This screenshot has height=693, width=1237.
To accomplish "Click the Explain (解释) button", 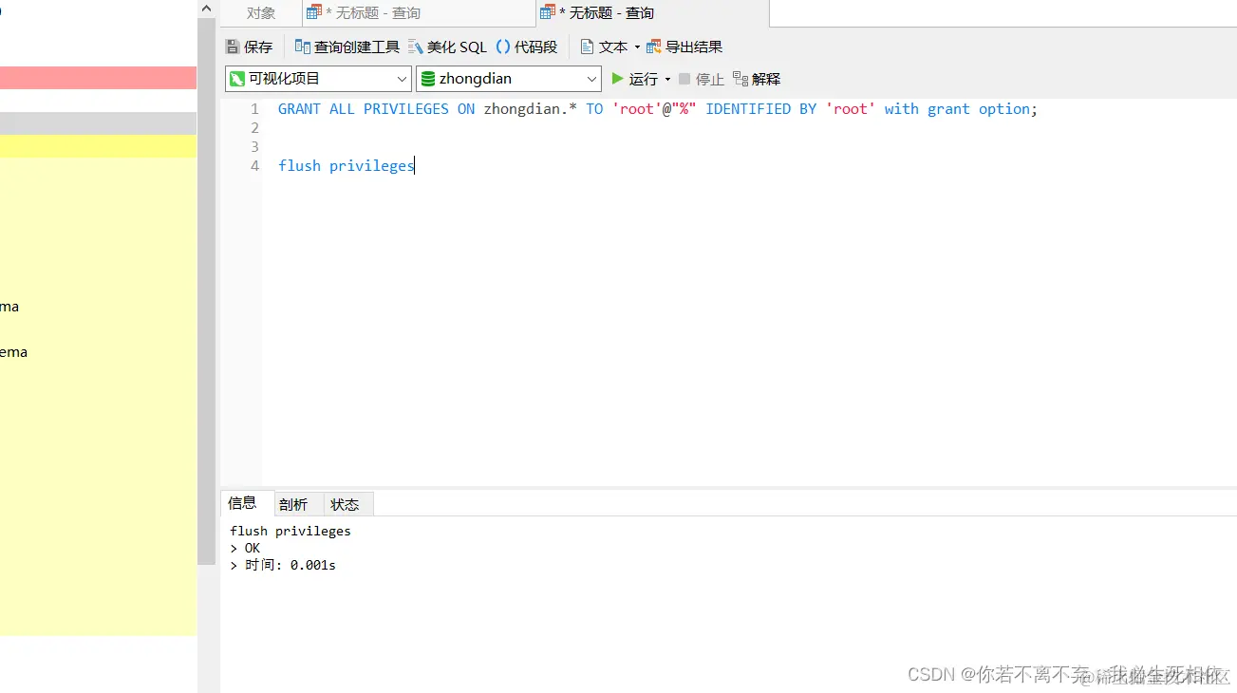I will 757,79.
